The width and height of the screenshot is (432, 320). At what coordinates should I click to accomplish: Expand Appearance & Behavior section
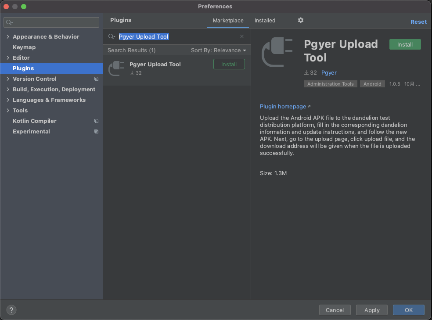point(8,37)
